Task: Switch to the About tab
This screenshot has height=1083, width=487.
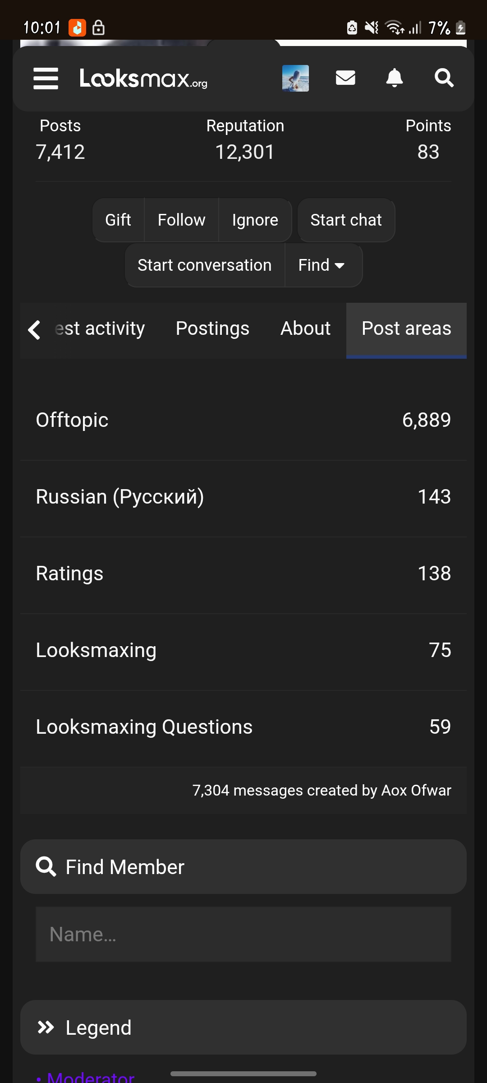Action: pos(305,329)
